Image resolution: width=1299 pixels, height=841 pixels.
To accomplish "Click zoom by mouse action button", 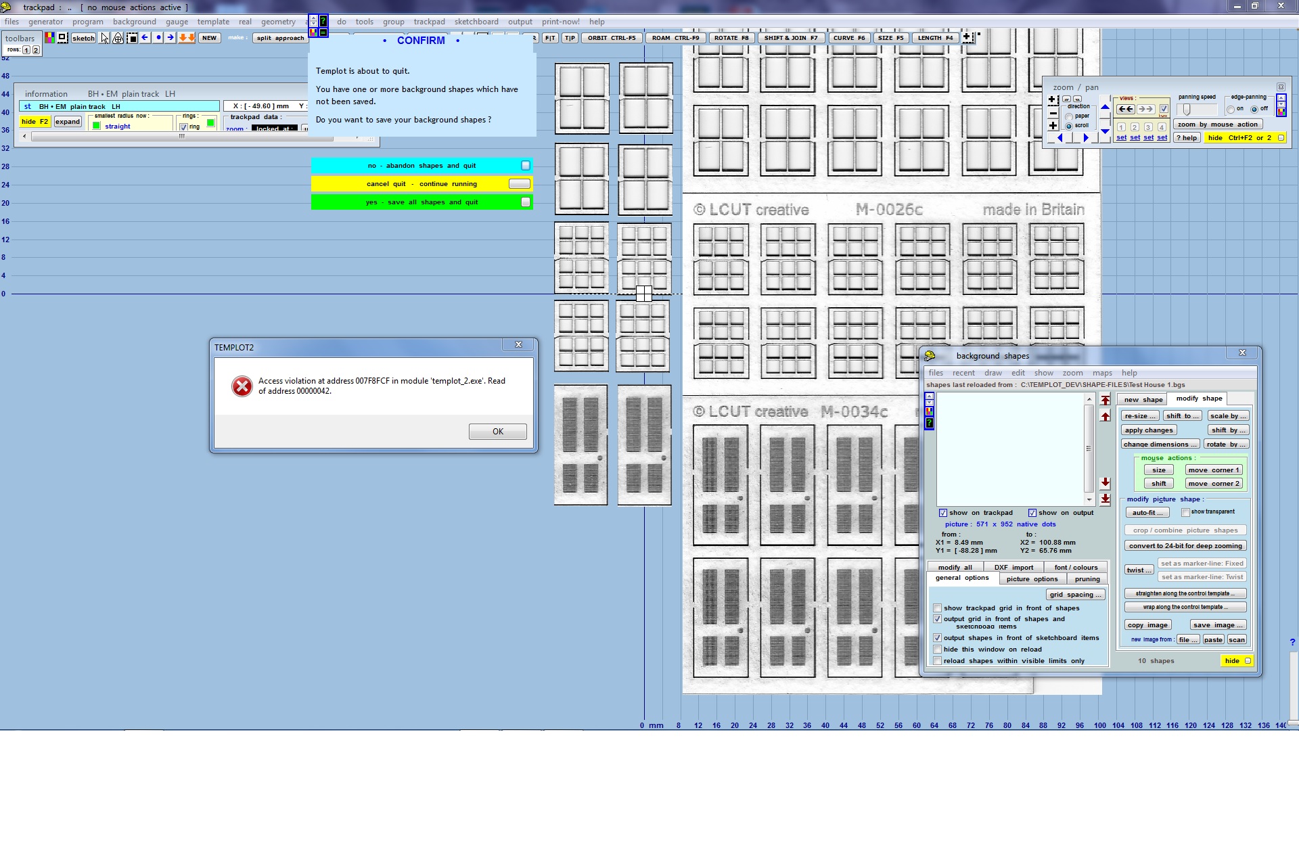I will pyautogui.click(x=1218, y=124).
